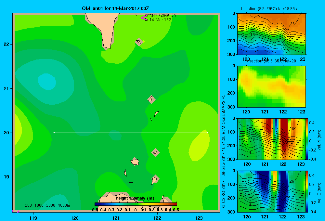Image resolution: width=325 pixels, height=221 pixels.
Task: Select the magenta drifter track beside drifters label
Action: 143,18
